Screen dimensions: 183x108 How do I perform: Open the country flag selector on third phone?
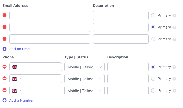point(17,91)
